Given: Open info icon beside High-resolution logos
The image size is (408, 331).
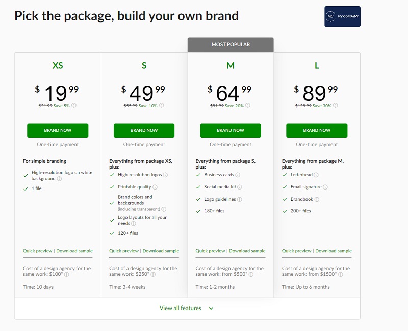Looking at the screenshot, I should coord(165,175).
